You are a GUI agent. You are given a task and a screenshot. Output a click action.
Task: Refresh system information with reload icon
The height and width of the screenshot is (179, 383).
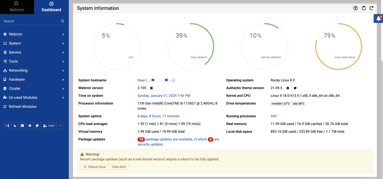point(371,8)
